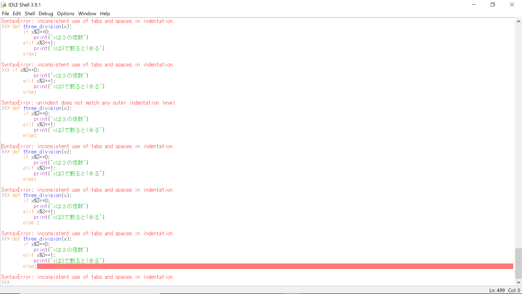Viewport: 522px width, 294px height.
Task: Click the 'unindent does not match' SyntaxError message
Action: (88, 103)
